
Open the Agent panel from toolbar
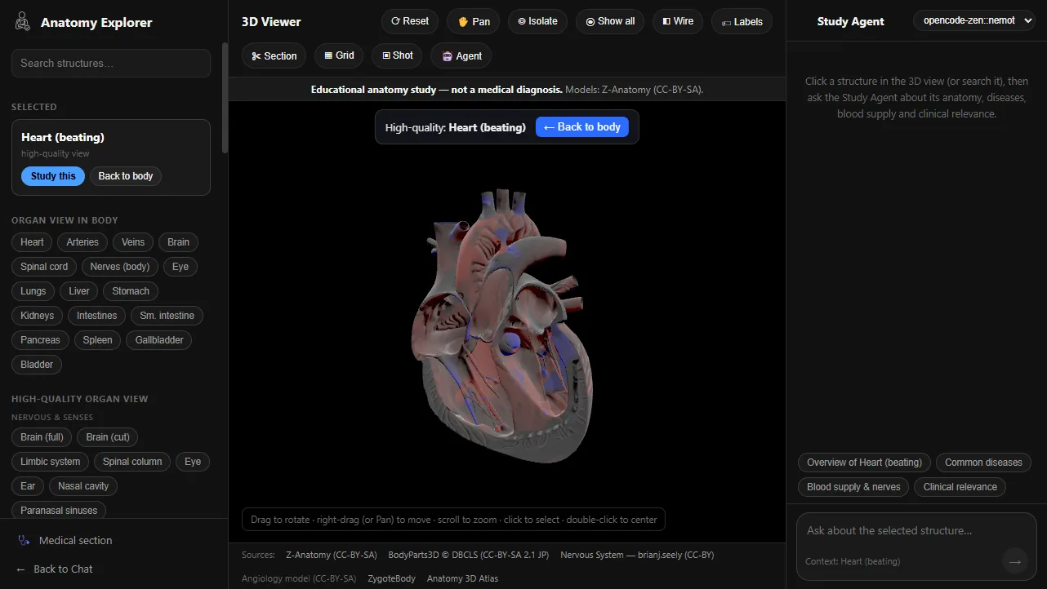(x=461, y=55)
